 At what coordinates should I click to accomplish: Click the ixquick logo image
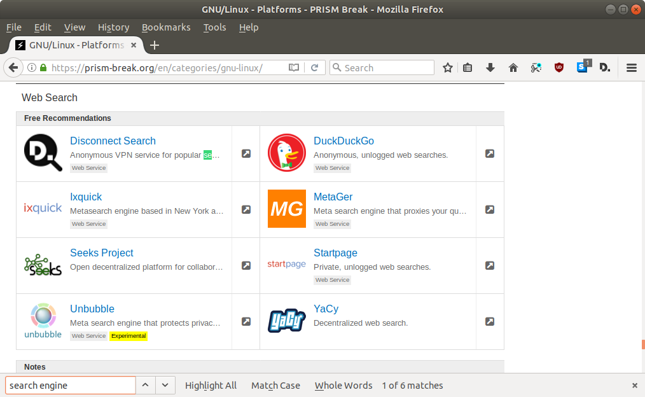point(43,208)
